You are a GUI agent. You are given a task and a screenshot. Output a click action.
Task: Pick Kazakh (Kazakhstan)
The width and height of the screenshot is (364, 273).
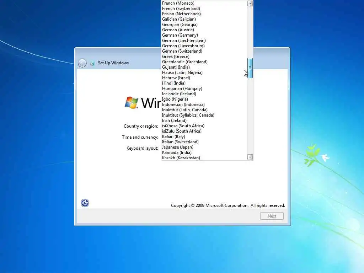pyautogui.click(x=204, y=157)
